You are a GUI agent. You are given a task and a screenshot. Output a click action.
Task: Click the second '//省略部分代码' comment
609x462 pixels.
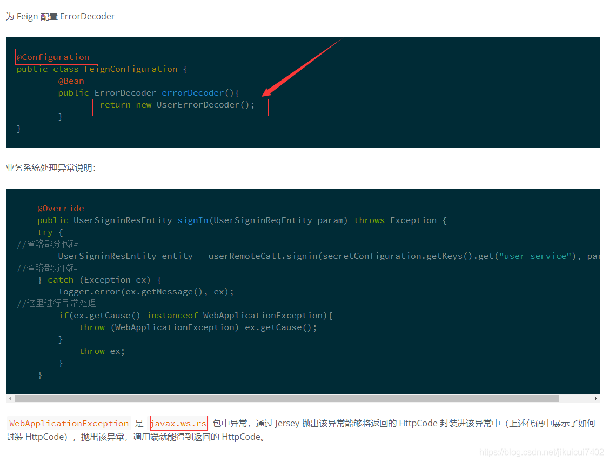pyautogui.click(x=48, y=267)
